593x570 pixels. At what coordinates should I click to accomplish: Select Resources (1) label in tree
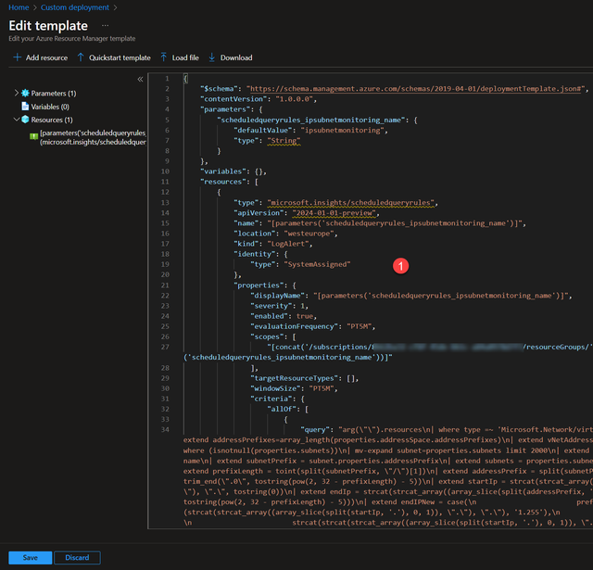pyautogui.click(x=52, y=120)
